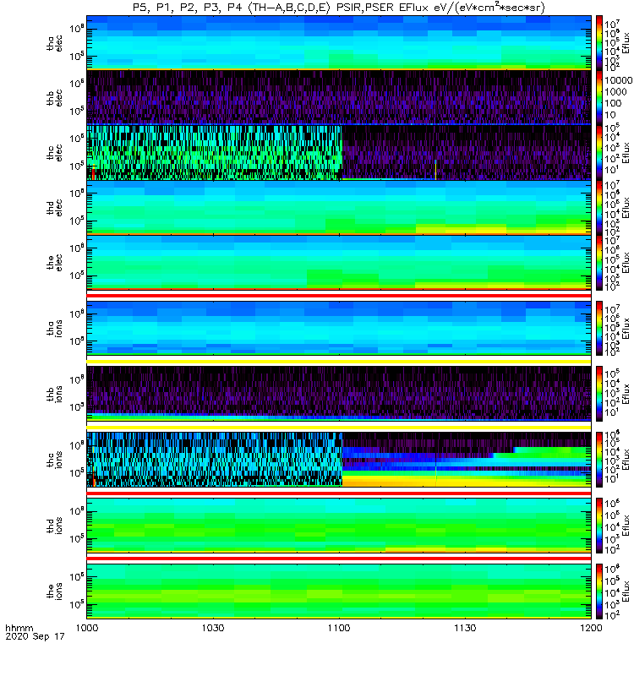Click the Eflux label beside the tha elec color bar

[x=626, y=43]
